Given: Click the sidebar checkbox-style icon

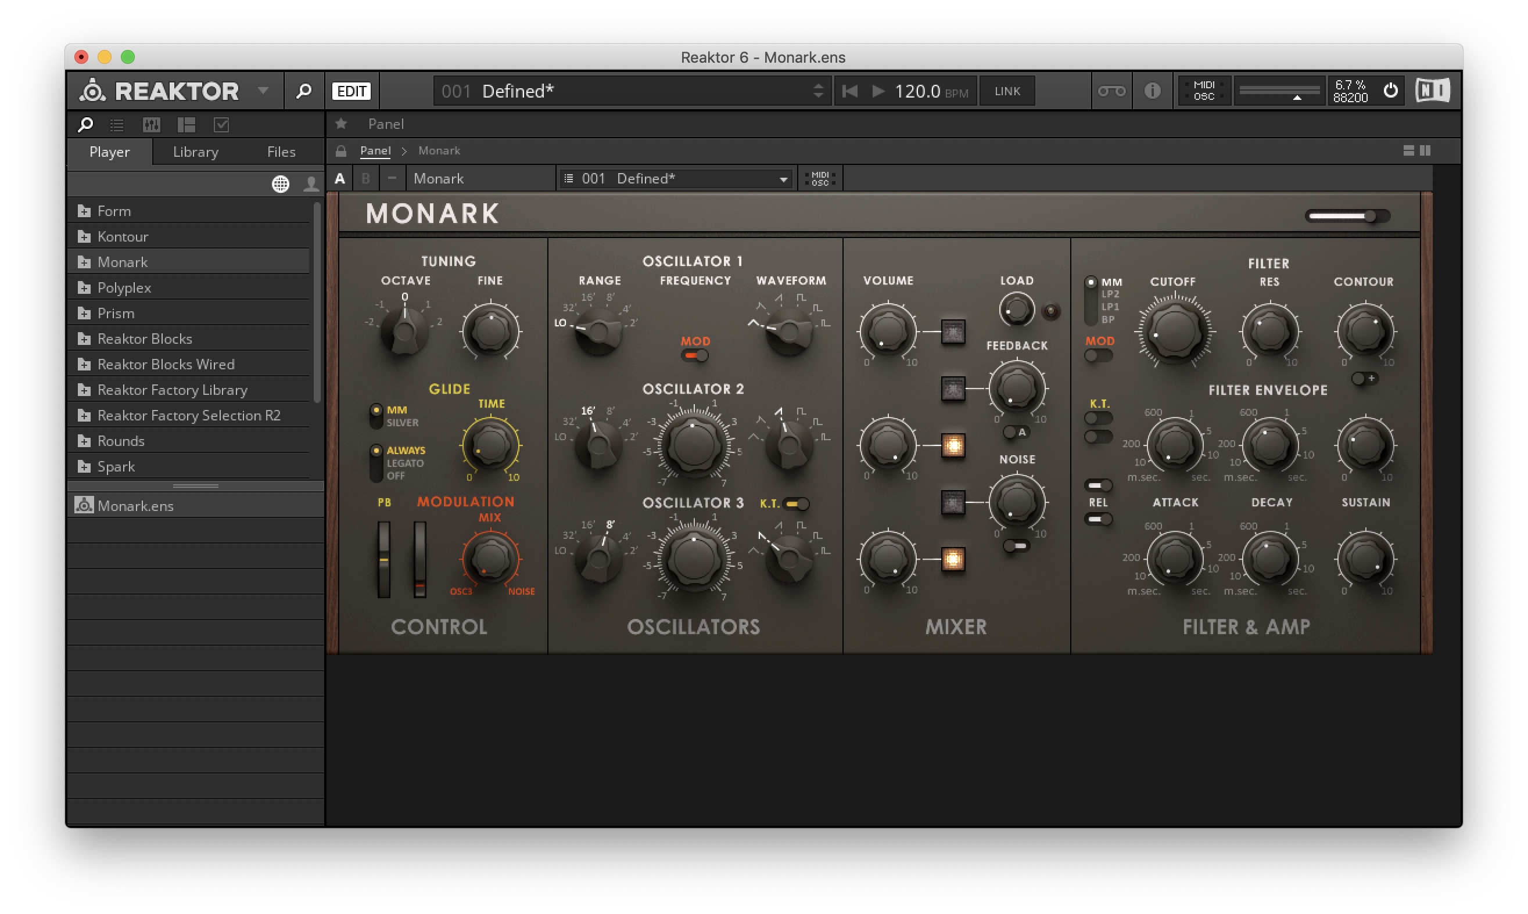Looking at the screenshot, I should 221,125.
